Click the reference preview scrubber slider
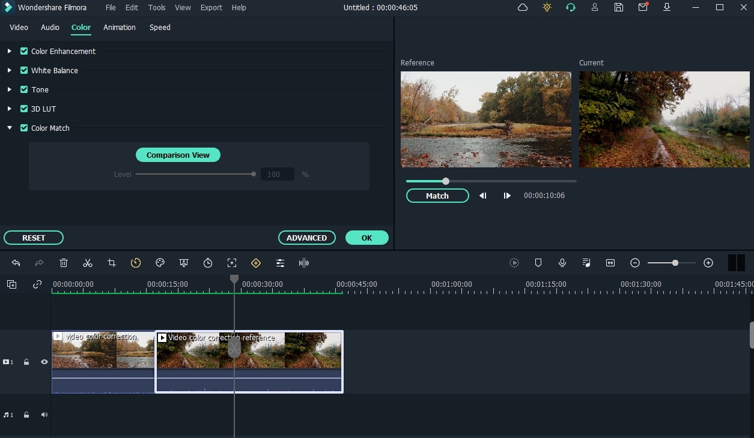 491,181
